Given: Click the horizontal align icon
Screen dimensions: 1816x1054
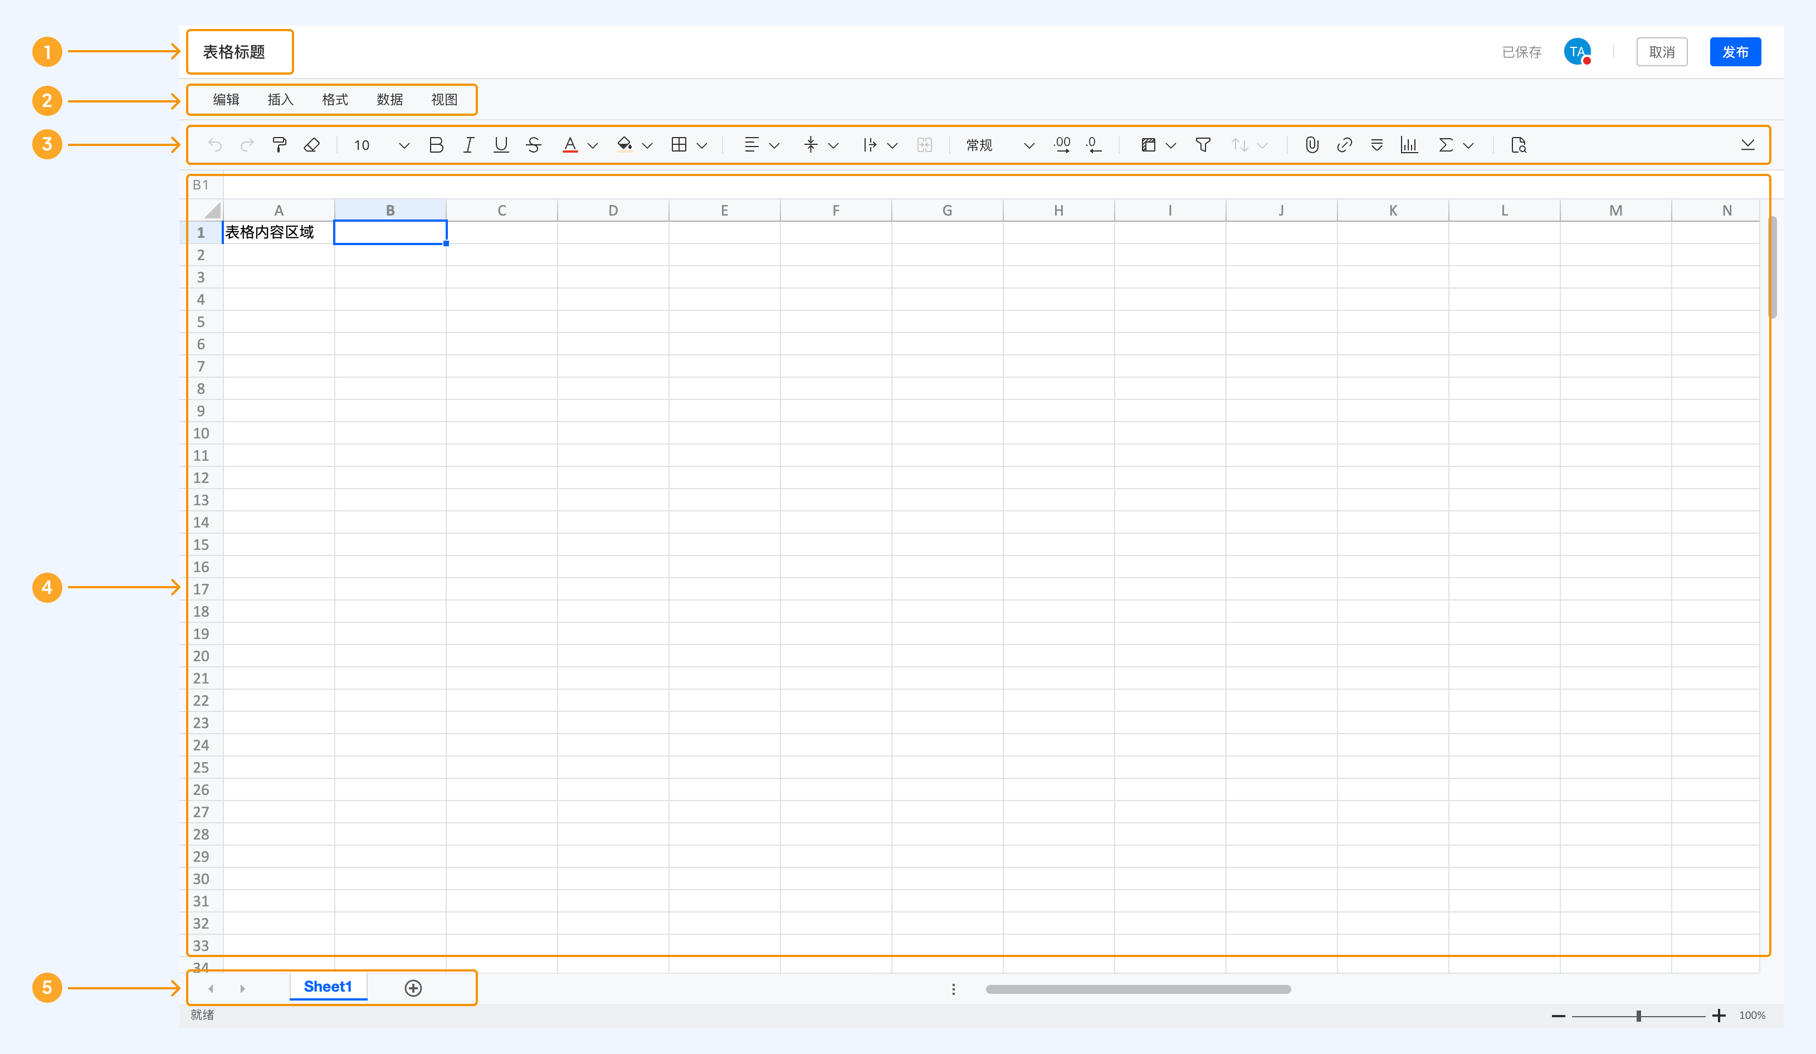Looking at the screenshot, I should pyautogui.click(x=751, y=145).
